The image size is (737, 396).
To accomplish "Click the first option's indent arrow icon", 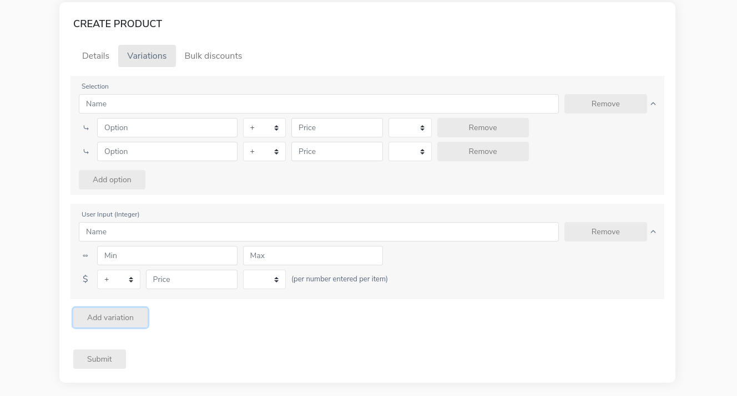I will pos(86,128).
